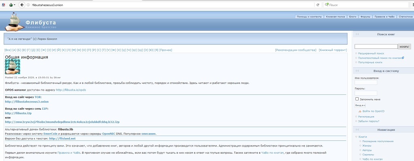The width and height of the screenshot is (414, 161).
Task: Reload the page with the refresh icon
Action: pyautogui.click(x=318, y=5)
